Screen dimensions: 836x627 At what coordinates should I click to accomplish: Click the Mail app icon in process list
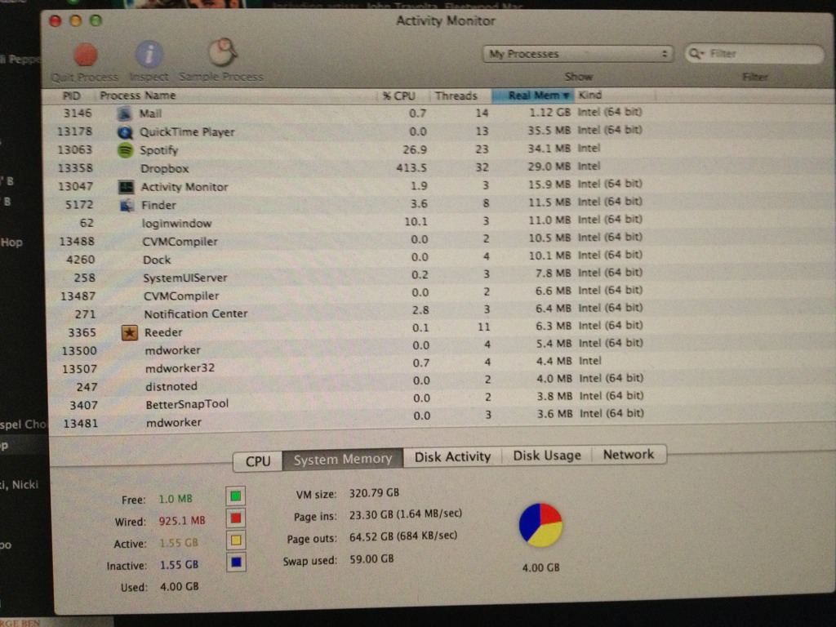tap(125, 113)
